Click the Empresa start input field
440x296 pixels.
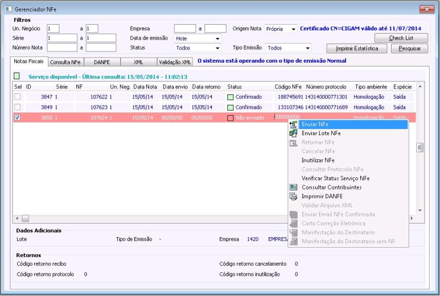pyautogui.click(x=185, y=29)
